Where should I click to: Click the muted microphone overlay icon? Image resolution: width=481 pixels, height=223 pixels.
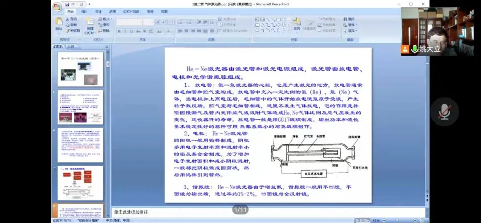point(444,111)
